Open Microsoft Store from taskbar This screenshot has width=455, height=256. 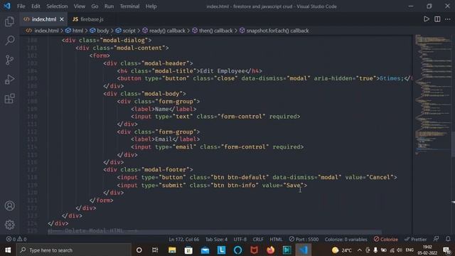click(x=188, y=250)
